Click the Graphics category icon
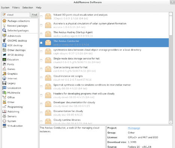Viewport: 175px width, 148px height. (4, 74)
